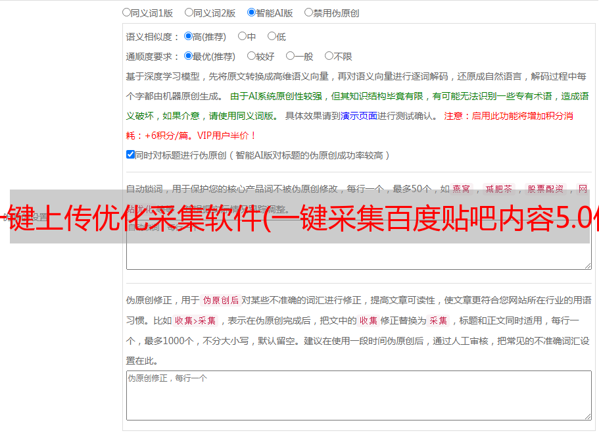Click the 股票配资 example keyword
Viewport: 599px width, 433px height.
click(x=546, y=189)
